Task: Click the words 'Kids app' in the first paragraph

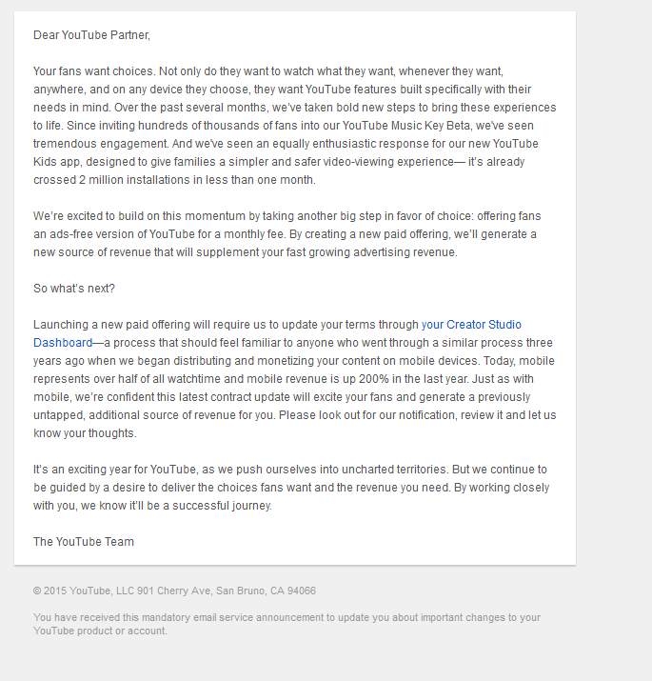Action: coord(56,162)
